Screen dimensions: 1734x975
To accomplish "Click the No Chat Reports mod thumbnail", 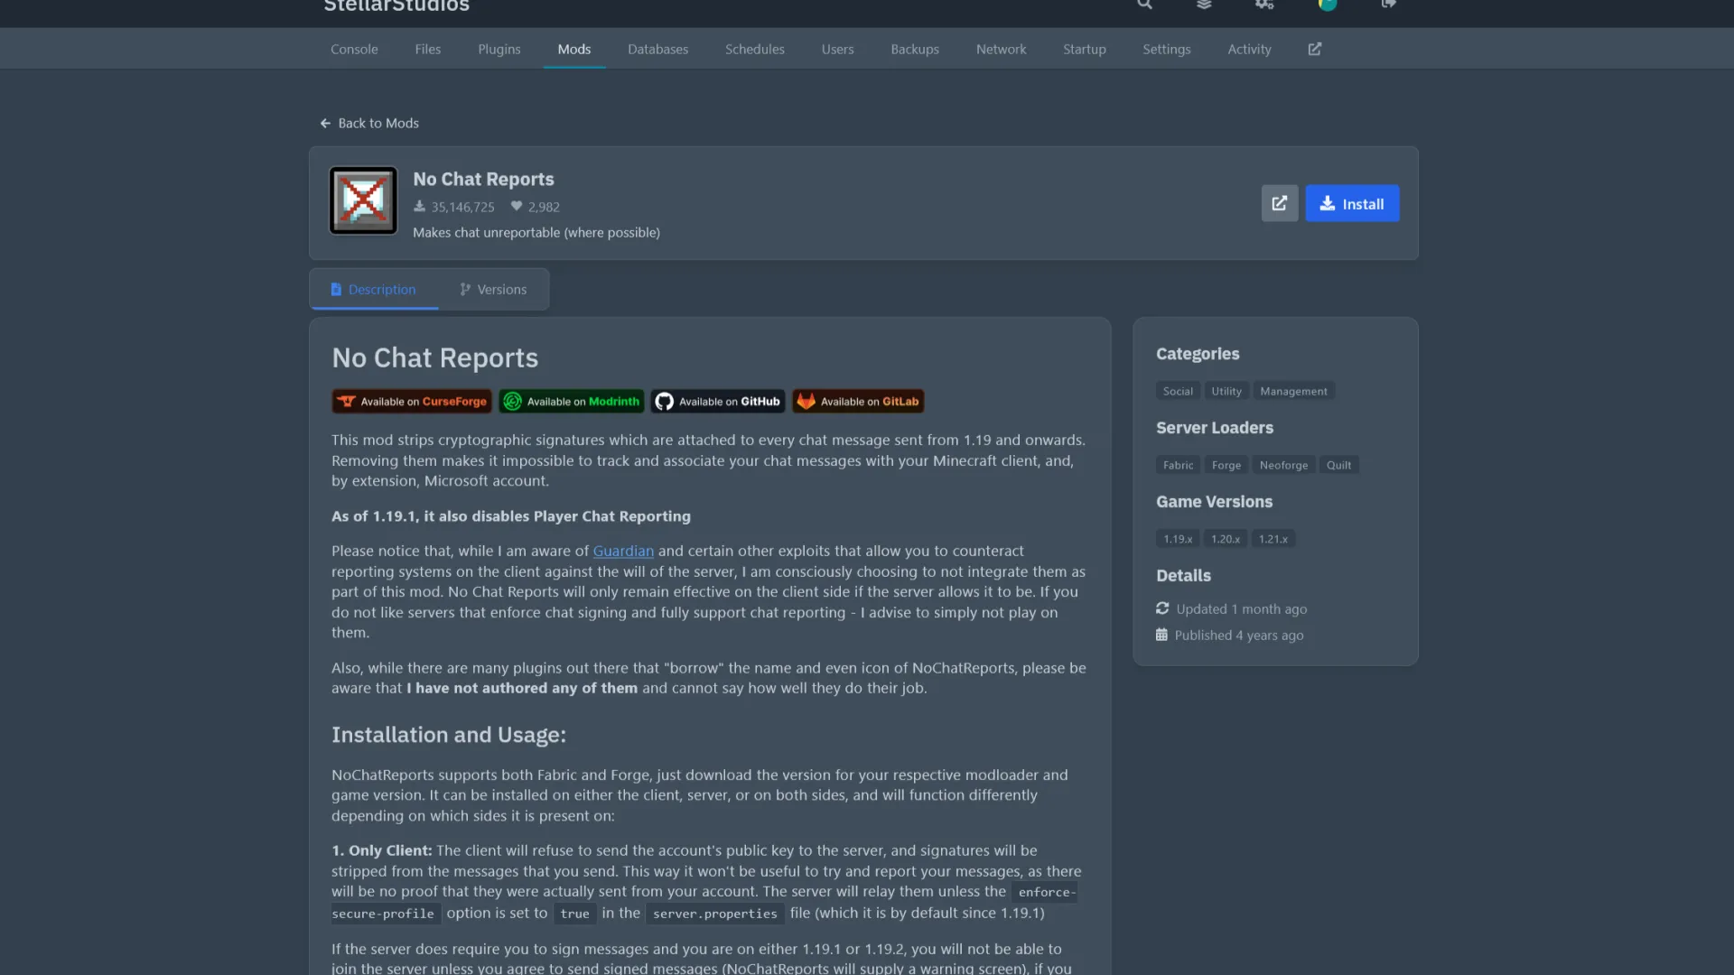I will click(x=363, y=200).
